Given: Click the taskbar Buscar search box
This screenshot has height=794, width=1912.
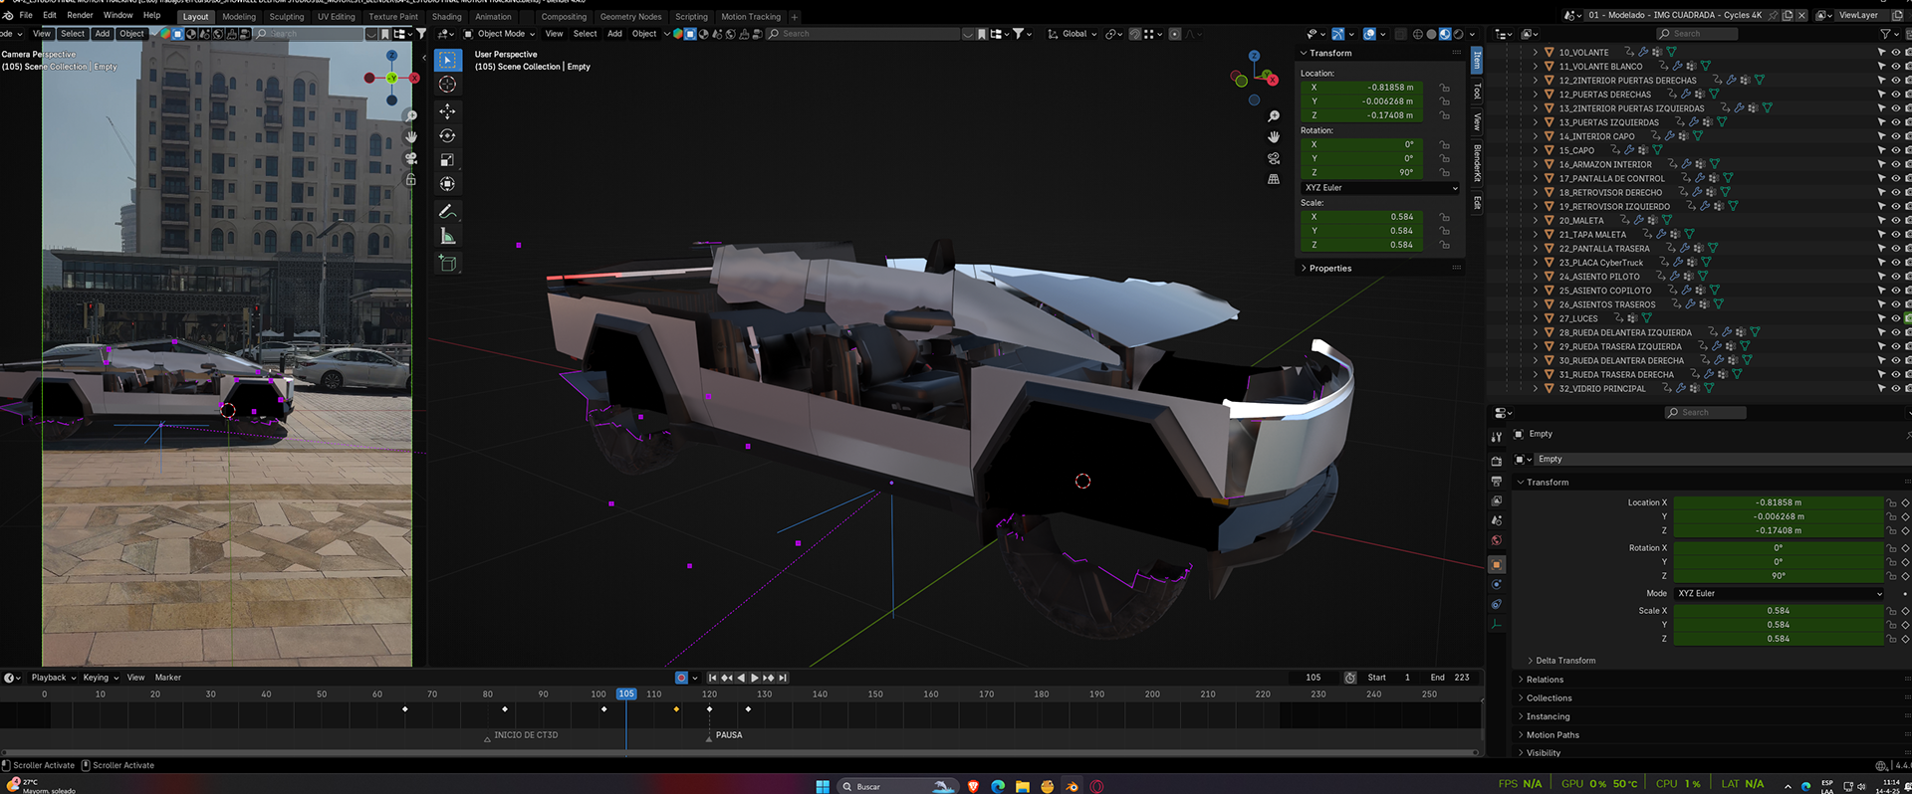Looking at the screenshot, I should click(x=896, y=786).
